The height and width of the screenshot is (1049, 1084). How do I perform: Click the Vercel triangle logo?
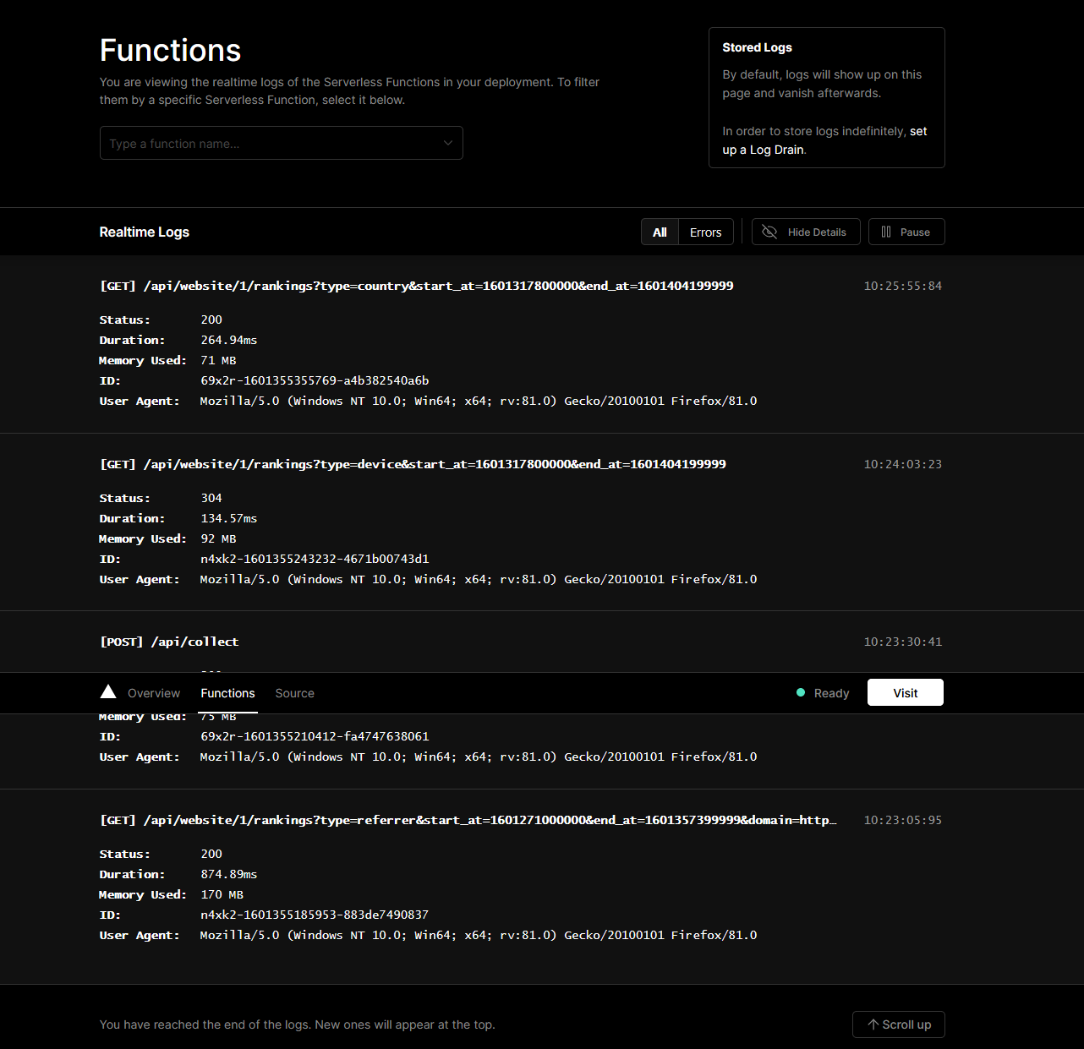tap(108, 691)
